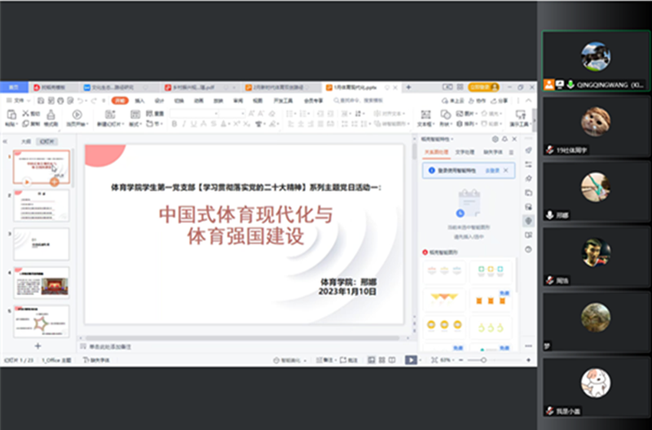This screenshot has height=430, width=652.
Task: Collapse the ribbon with the chevron
Action: coord(528,100)
